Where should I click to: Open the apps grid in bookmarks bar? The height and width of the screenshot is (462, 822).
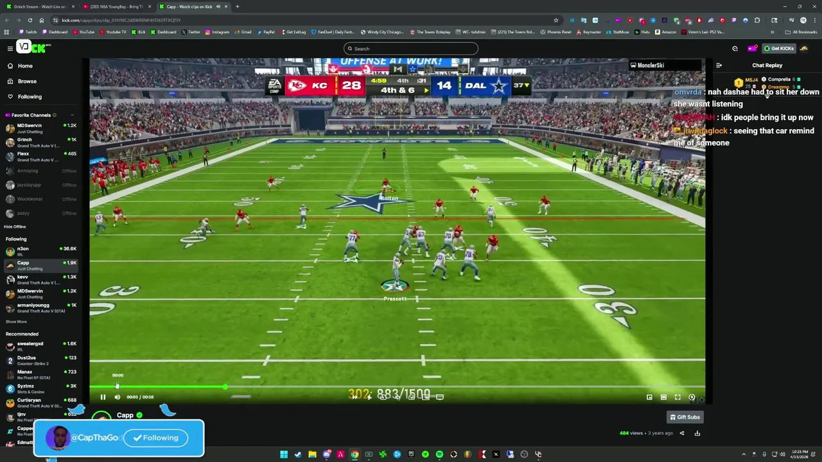[6, 32]
